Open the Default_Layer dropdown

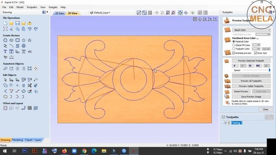tap(100, 12)
